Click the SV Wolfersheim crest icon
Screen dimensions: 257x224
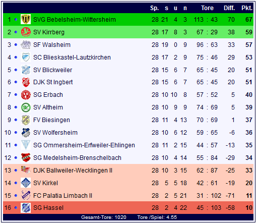(26, 133)
